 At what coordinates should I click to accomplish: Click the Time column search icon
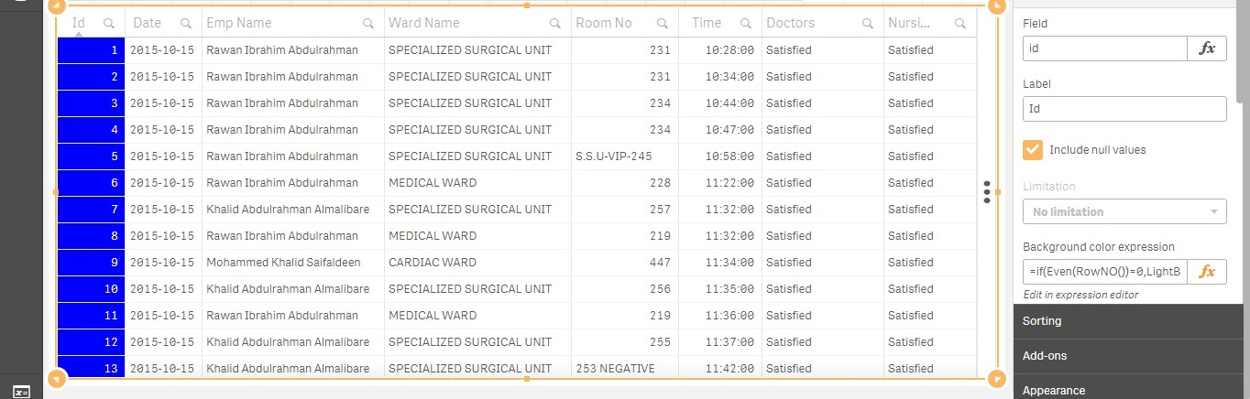(x=747, y=23)
